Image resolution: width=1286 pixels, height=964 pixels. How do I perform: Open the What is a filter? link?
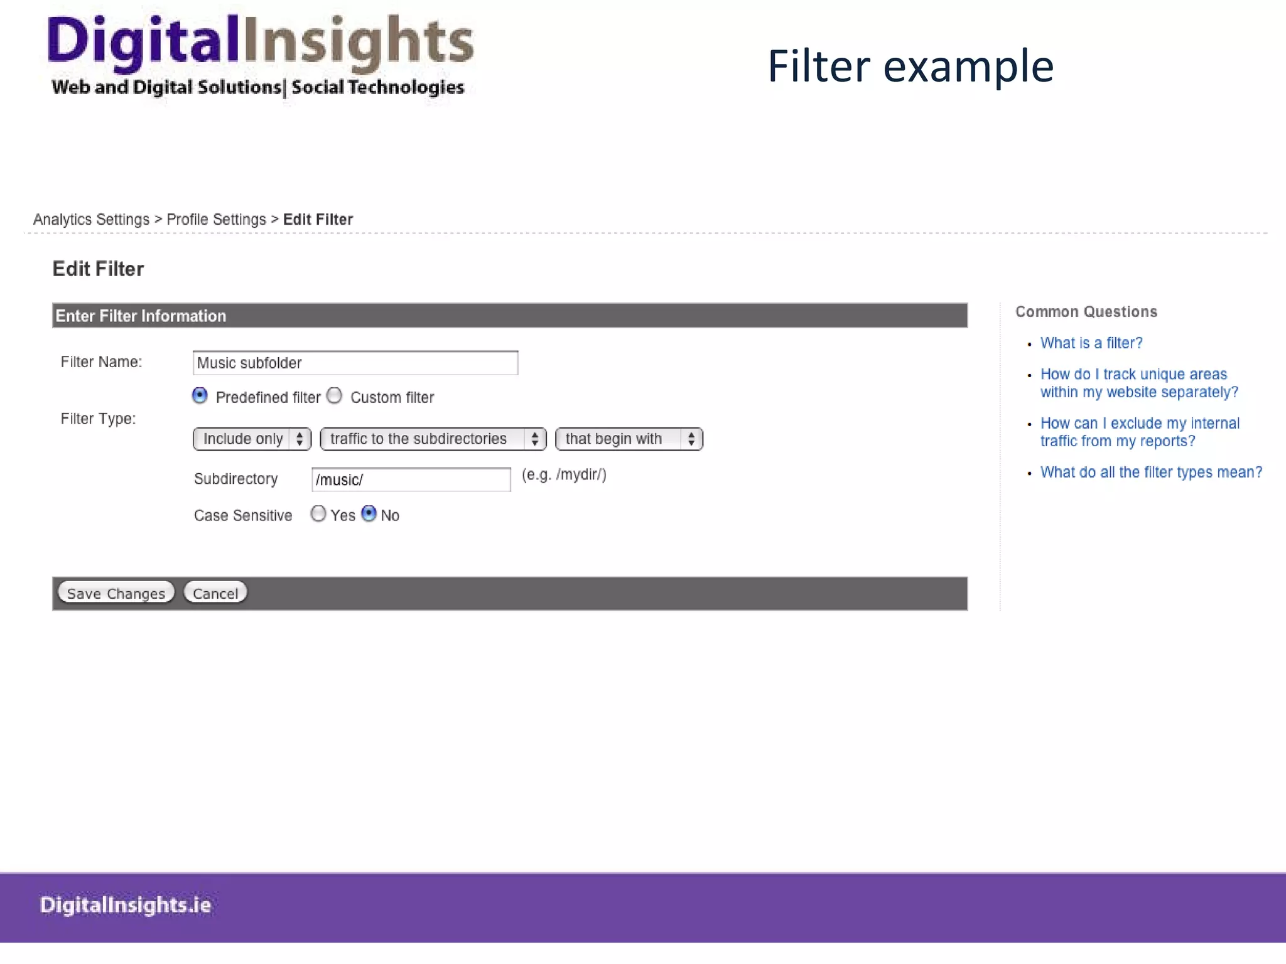(1091, 343)
